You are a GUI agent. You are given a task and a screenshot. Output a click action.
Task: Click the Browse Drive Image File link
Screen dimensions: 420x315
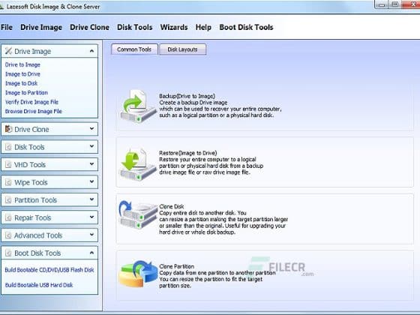pyautogui.click(x=34, y=112)
